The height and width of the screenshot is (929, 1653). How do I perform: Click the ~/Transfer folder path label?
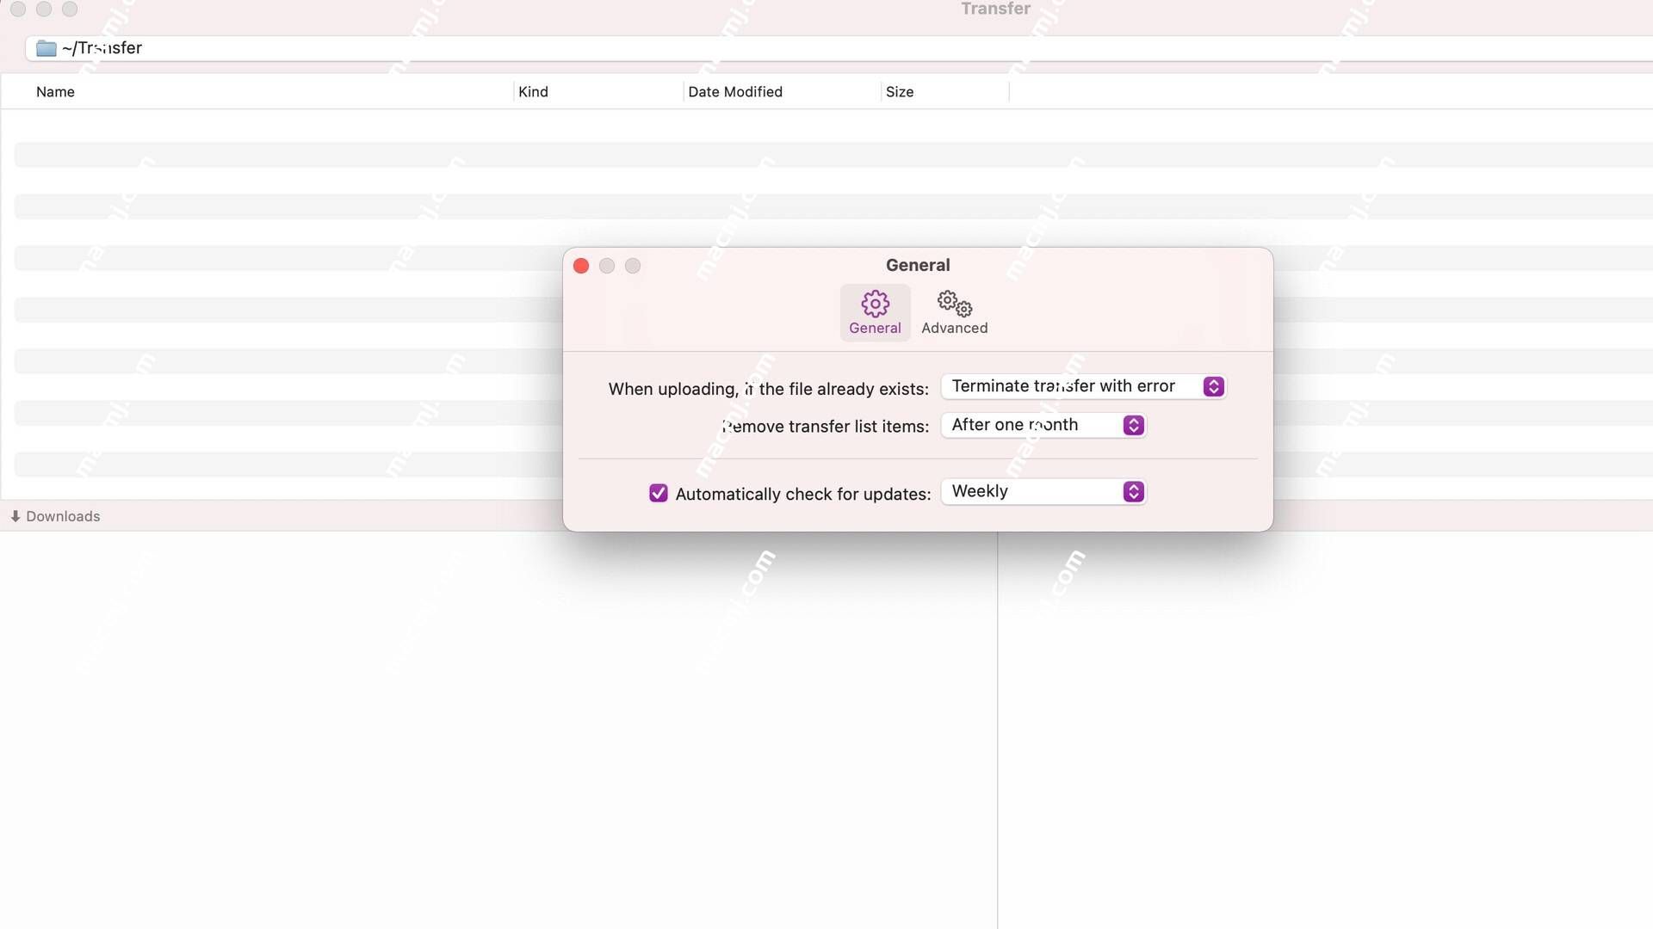(x=101, y=47)
